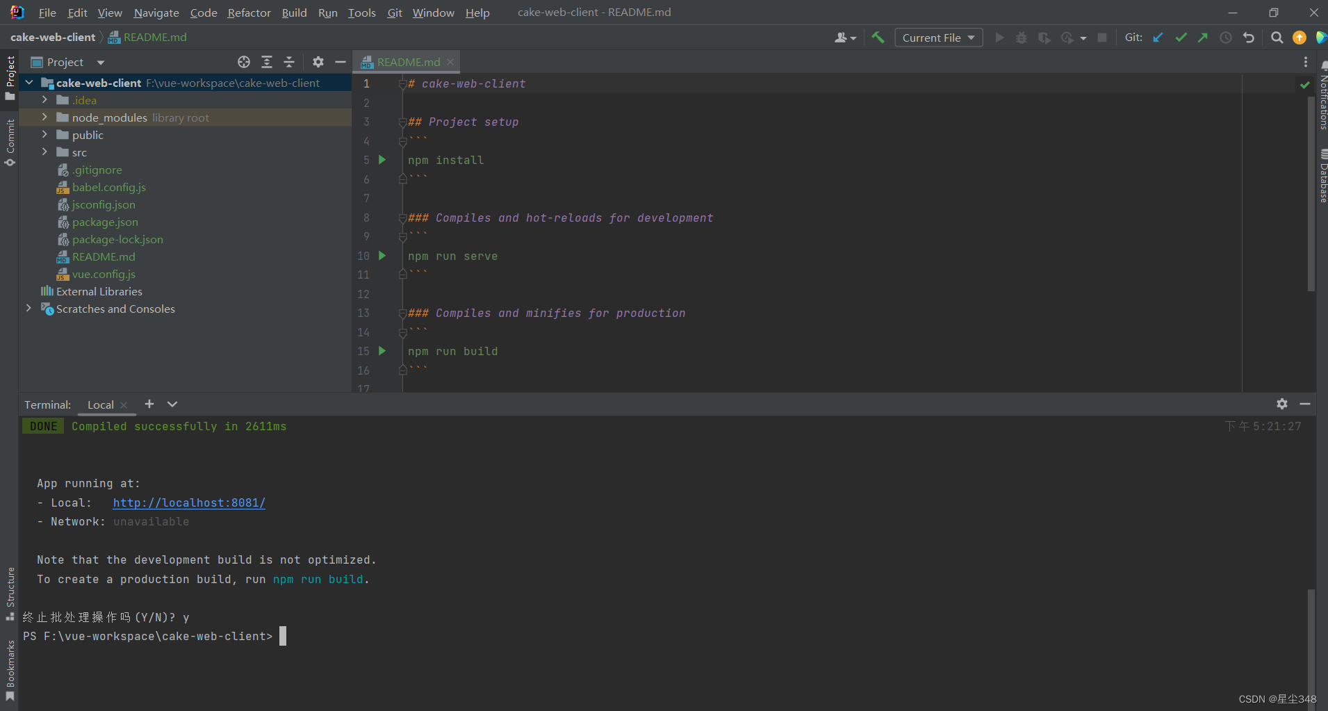Expand the src folder
This screenshot has height=711, width=1328.
click(x=44, y=152)
